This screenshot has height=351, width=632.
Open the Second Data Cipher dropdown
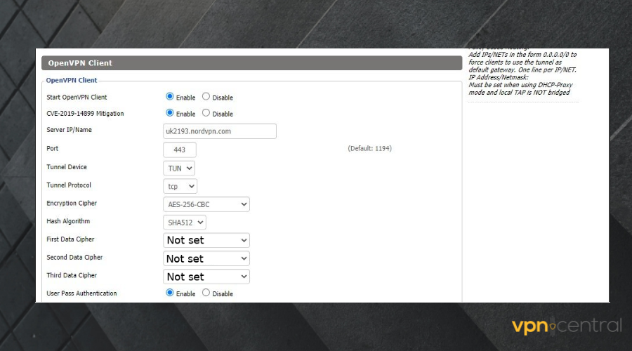pyautogui.click(x=206, y=258)
